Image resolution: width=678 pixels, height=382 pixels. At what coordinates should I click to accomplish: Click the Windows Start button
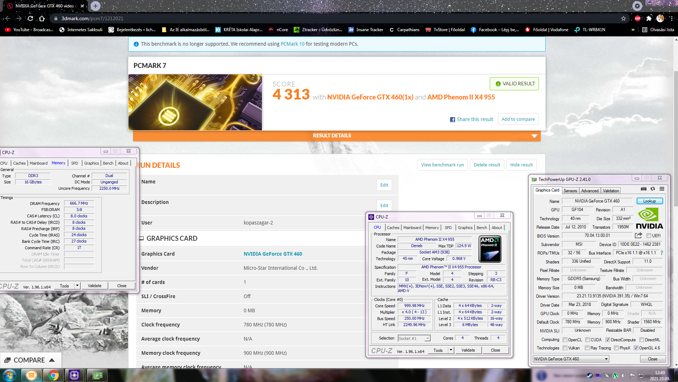pos(10,375)
